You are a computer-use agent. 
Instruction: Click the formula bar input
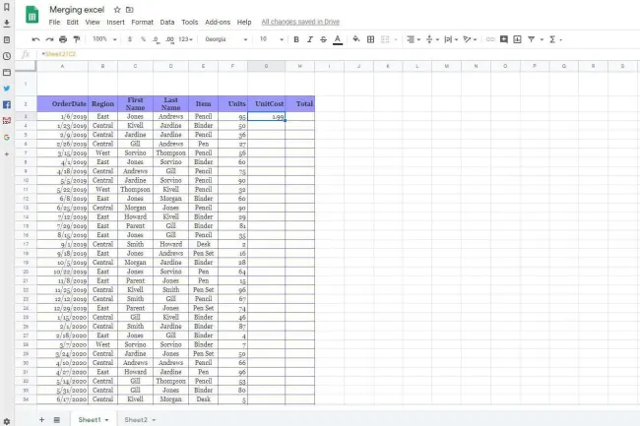(339, 54)
